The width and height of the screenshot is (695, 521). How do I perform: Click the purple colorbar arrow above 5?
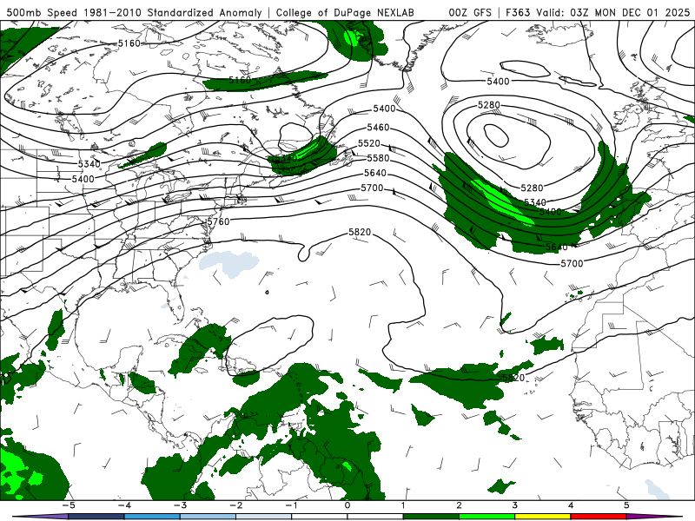click(654, 517)
